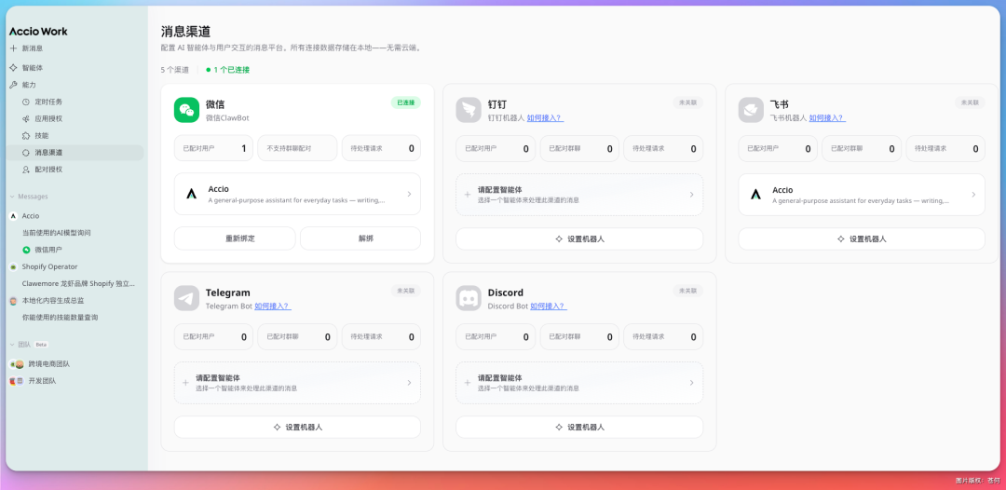Click the 配对授权 person icon
1006x490 pixels.
pos(26,170)
